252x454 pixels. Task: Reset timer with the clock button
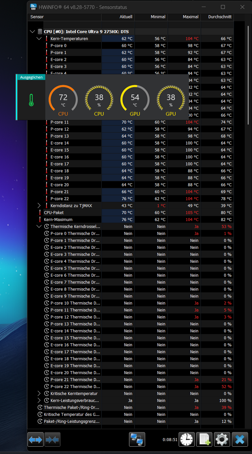point(187,439)
